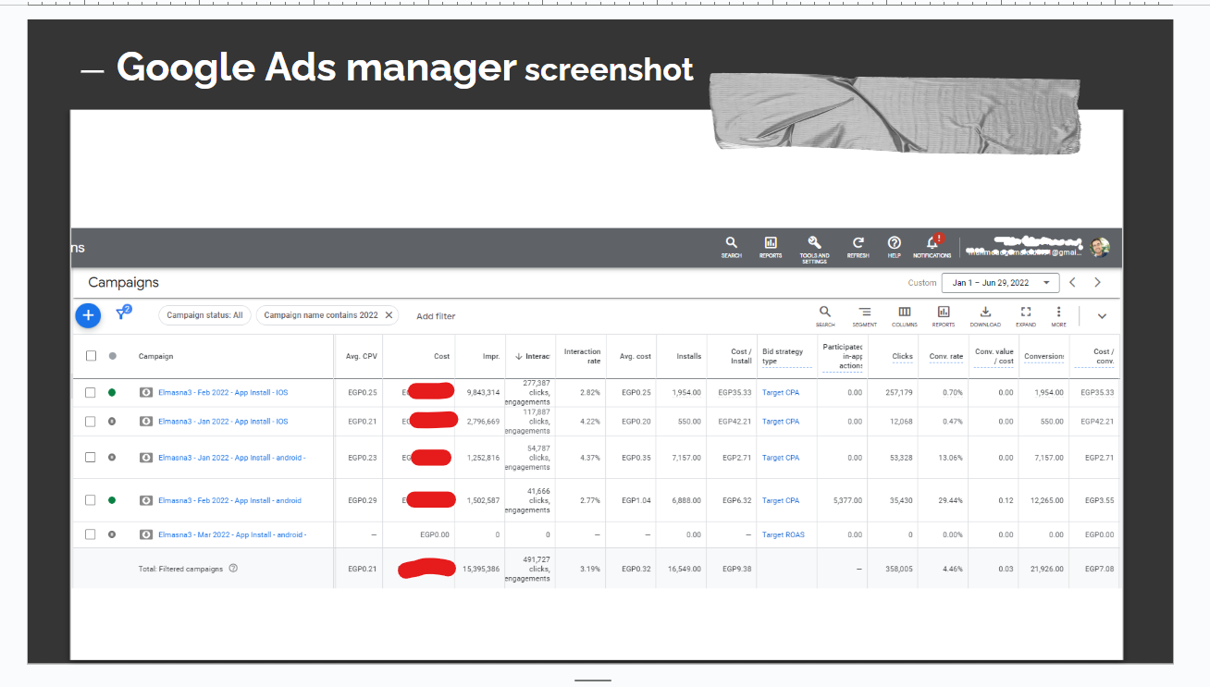This screenshot has height=687, width=1210.
Task: Open the More options menu
Action: tap(1058, 316)
